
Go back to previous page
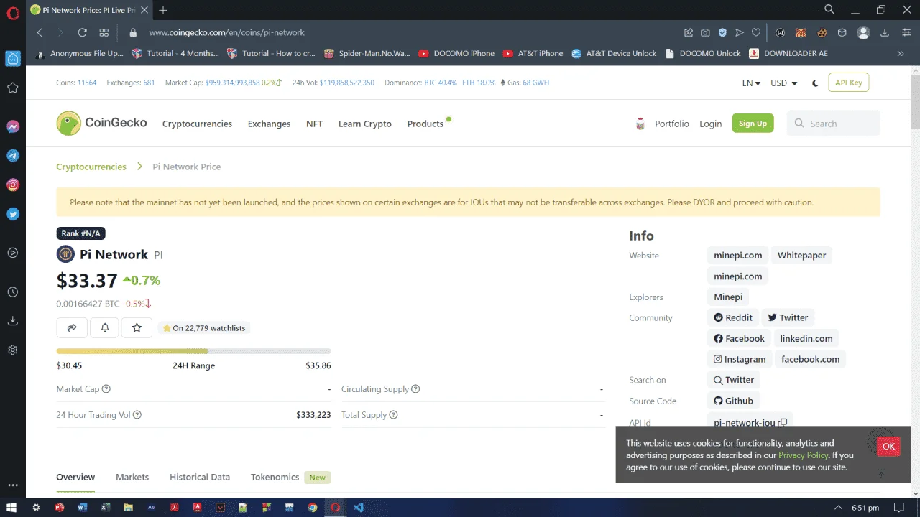click(x=40, y=32)
